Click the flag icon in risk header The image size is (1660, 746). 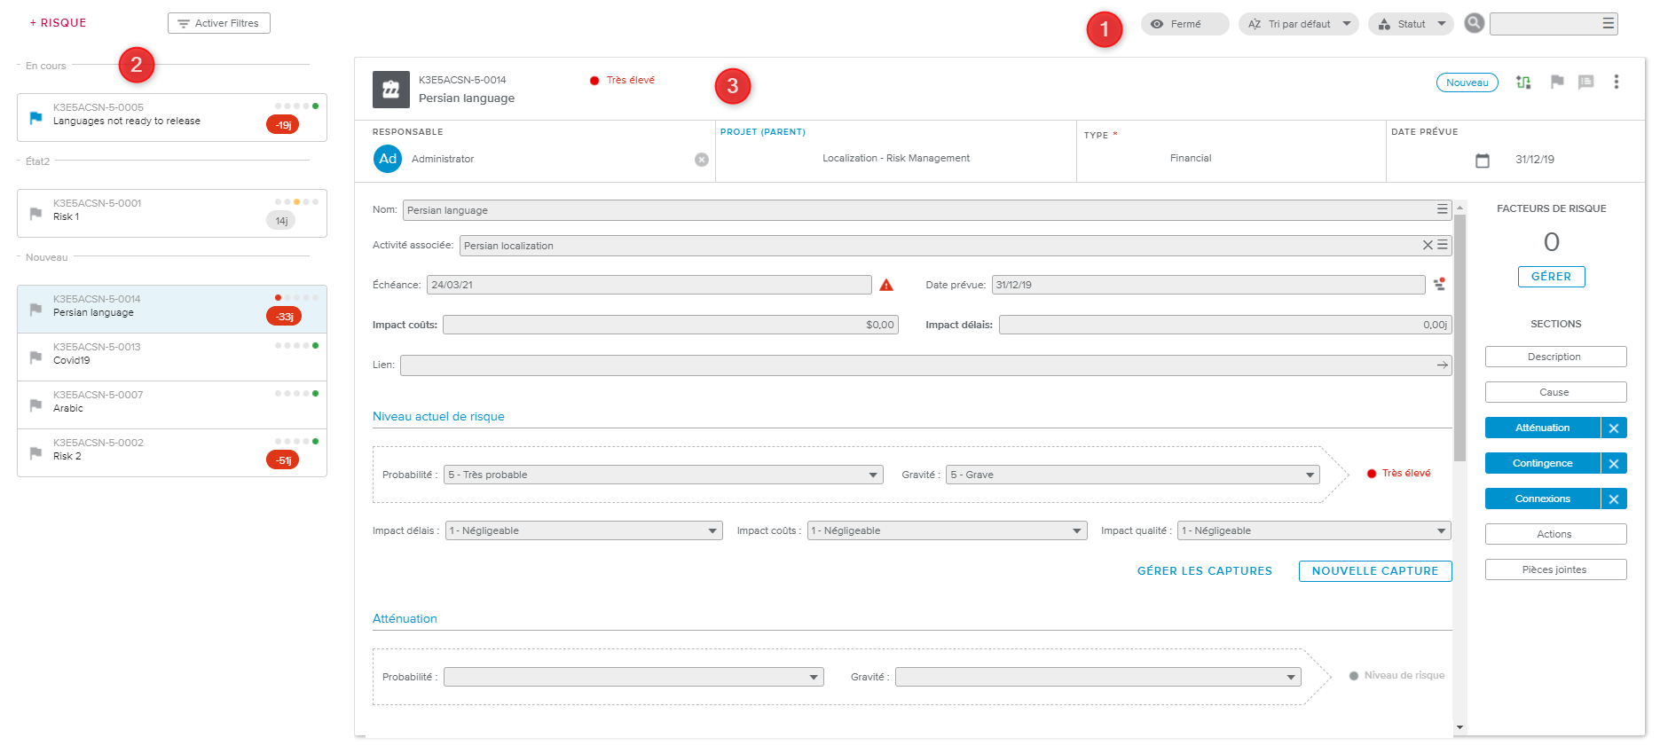point(1556,82)
